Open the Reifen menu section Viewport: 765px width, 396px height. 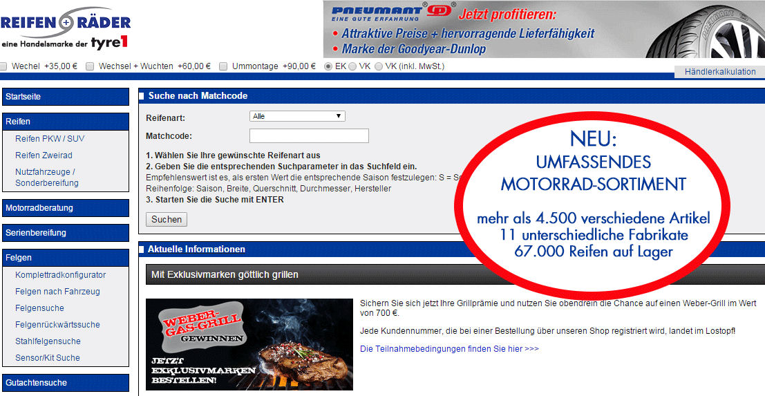tap(66, 122)
